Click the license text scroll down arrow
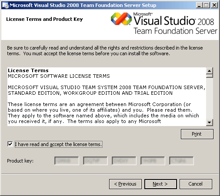 210,123
